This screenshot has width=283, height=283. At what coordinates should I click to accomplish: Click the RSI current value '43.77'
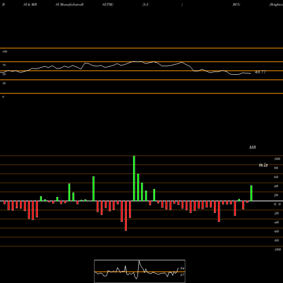[260, 72]
